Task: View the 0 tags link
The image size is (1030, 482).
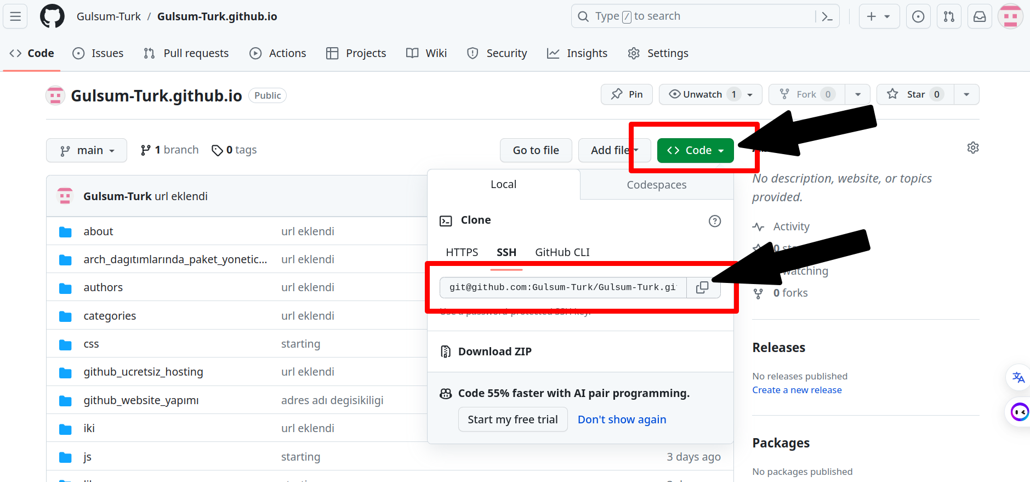Action: (234, 150)
